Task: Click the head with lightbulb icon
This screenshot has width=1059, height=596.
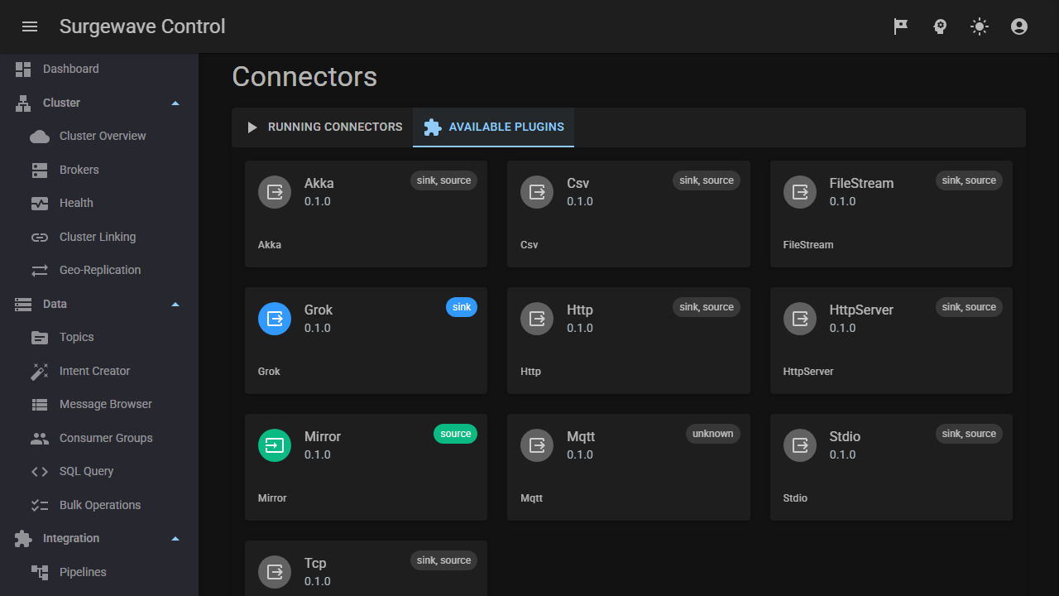Action: 941,26
